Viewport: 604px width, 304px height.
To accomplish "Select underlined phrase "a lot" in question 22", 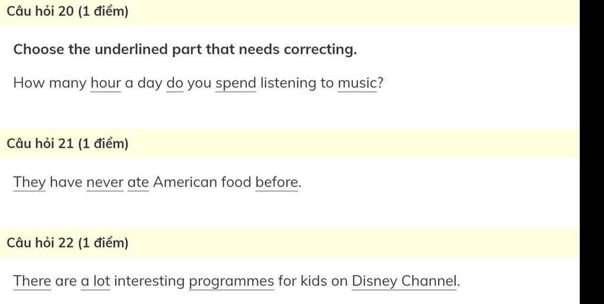I will point(96,281).
